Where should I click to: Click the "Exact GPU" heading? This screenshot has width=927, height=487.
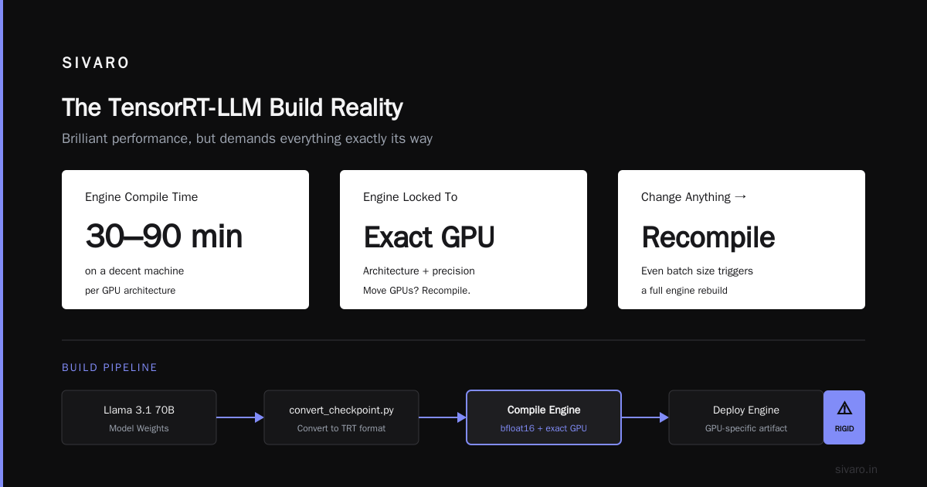(x=429, y=237)
